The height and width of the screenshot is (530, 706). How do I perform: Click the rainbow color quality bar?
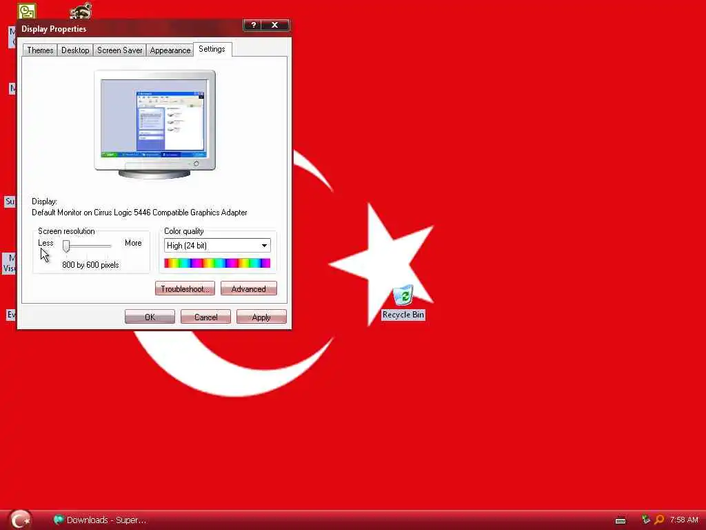217,263
